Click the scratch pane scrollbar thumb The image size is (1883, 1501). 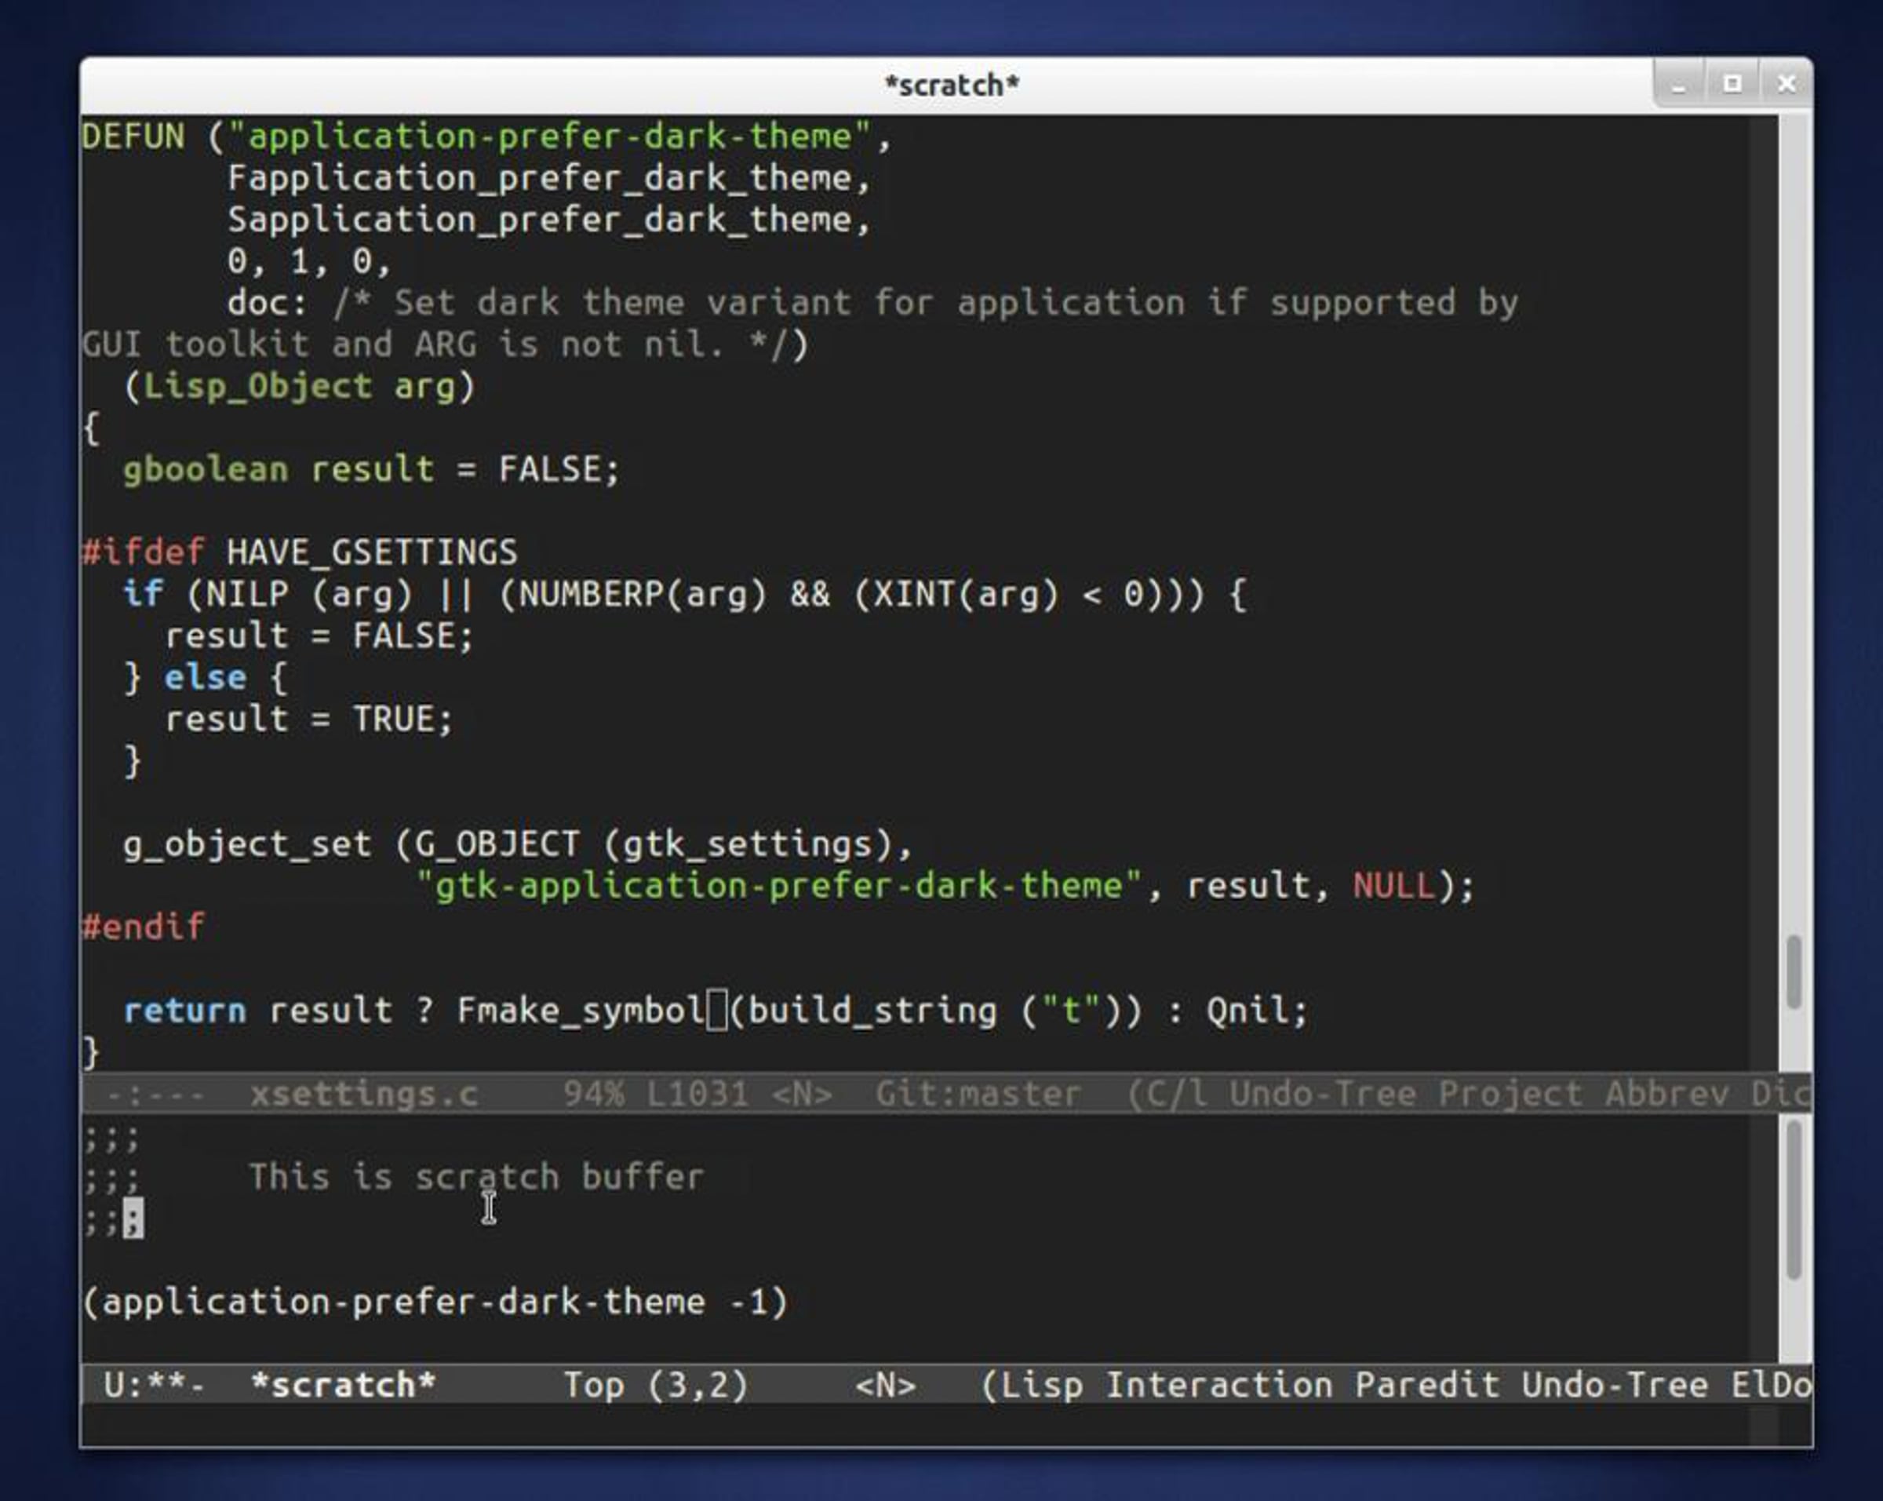[1793, 1200]
